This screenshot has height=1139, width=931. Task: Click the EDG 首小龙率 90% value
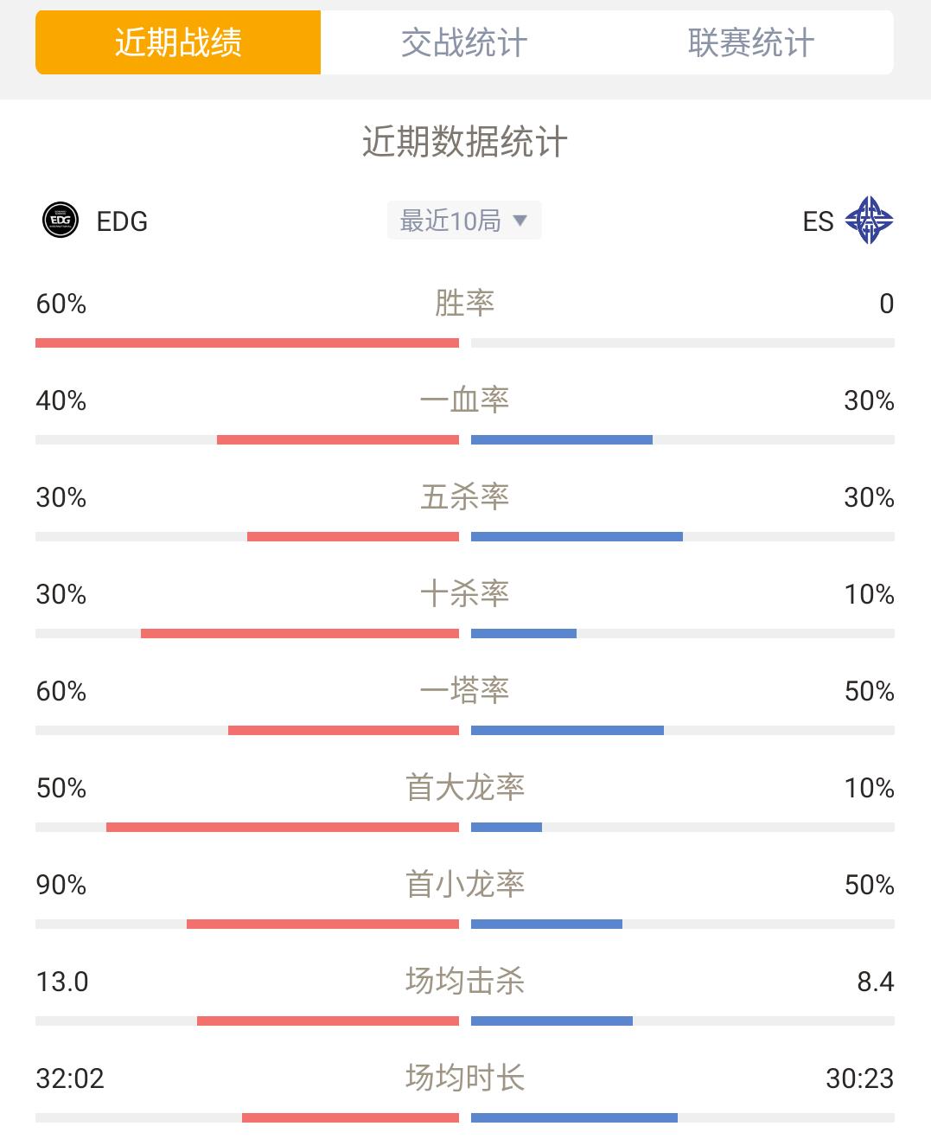tap(61, 885)
